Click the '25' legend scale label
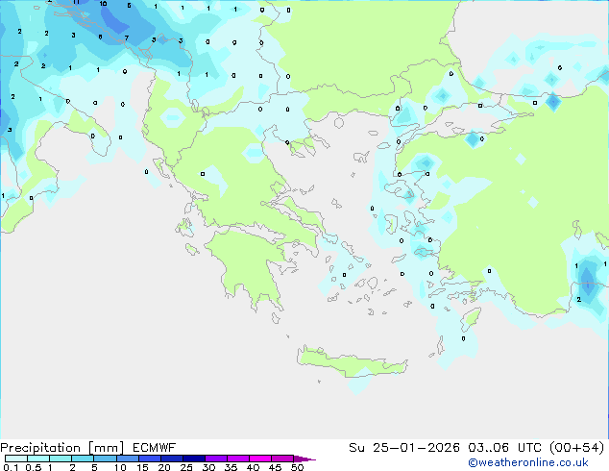The width and height of the screenshot is (609, 471). tap(186, 467)
